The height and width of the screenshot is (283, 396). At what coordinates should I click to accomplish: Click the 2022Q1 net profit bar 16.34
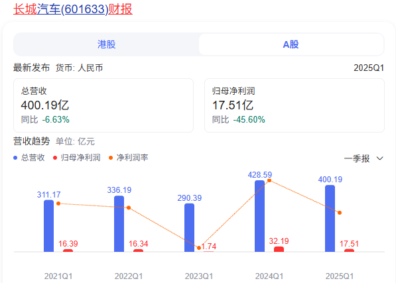click(x=138, y=251)
